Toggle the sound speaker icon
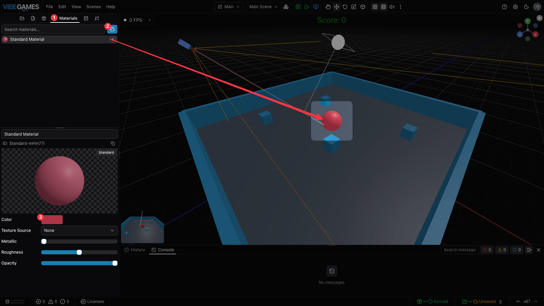 coord(392,7)
